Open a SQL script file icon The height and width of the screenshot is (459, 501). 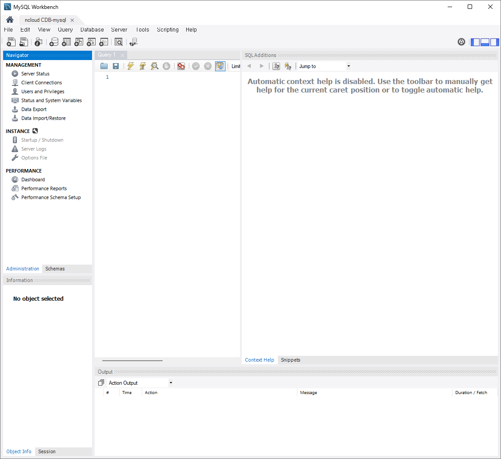(23, 42)
